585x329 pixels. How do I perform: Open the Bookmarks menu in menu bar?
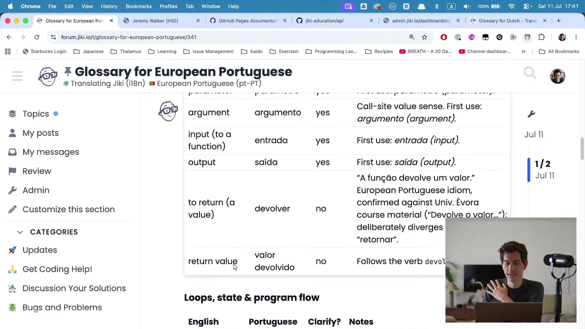(x=139, y=6)
